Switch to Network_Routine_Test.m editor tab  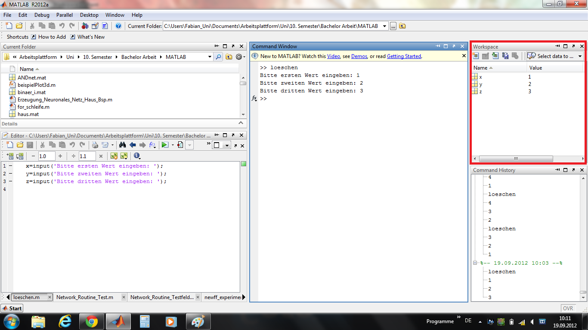(85, 297)
